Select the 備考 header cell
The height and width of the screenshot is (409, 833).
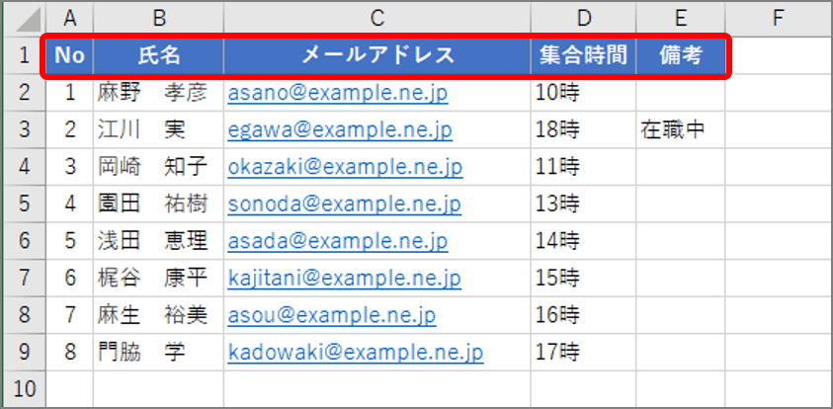(680, 55)
